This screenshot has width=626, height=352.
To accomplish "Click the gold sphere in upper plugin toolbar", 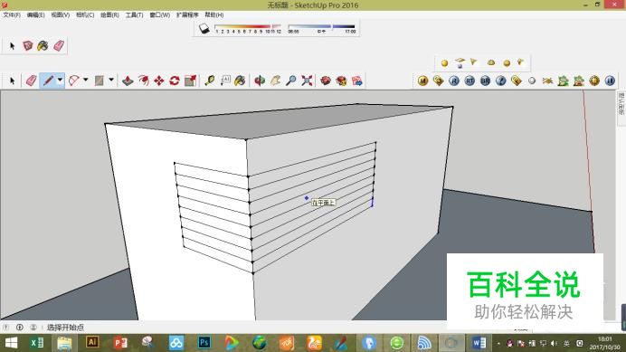I will tap(444, 63).
